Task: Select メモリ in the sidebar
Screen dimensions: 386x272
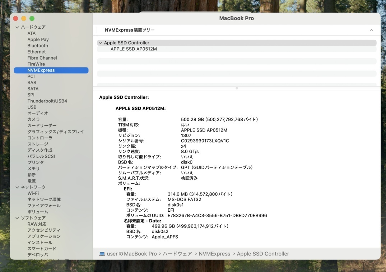Action: pos(33,169)
